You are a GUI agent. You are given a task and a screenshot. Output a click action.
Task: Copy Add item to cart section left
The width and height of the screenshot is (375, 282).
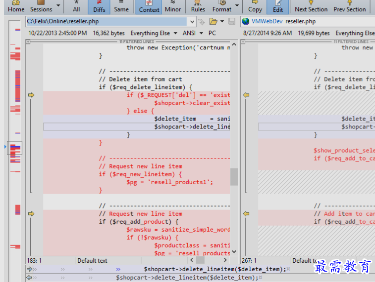[x=246, y=214]
